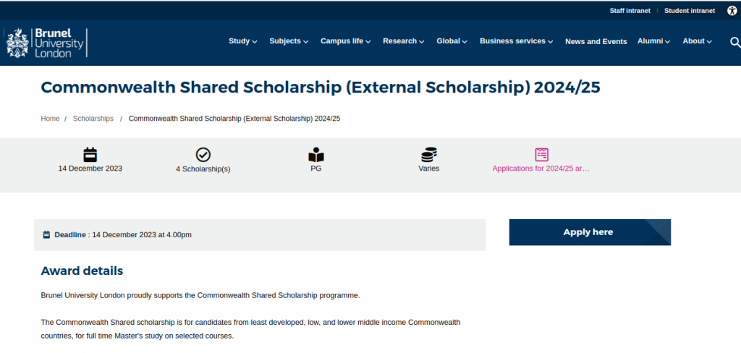Open the Alumni menu item
The image size is (741, 353).
coord(653,41)
